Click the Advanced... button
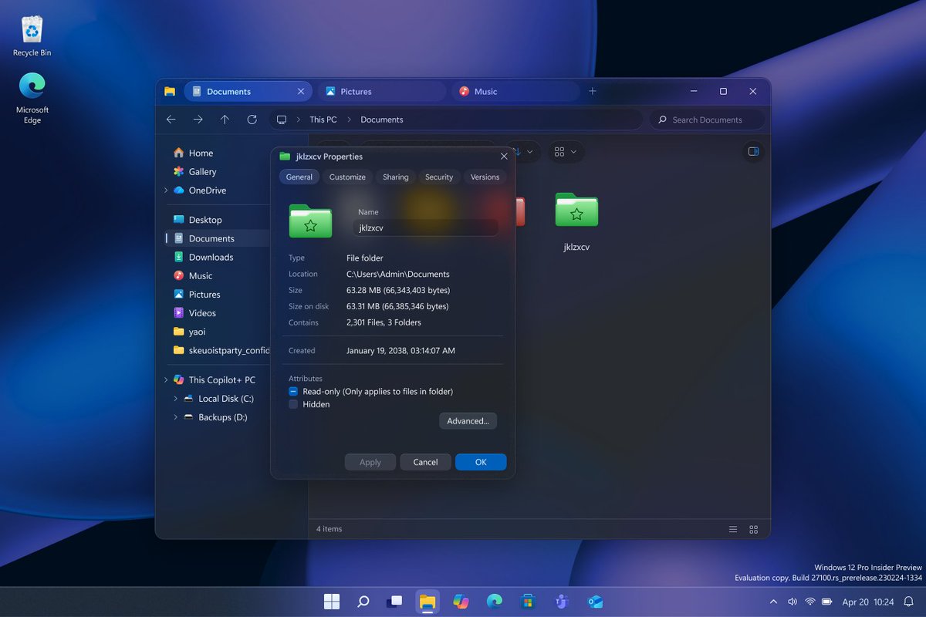926x617 pixels. pos(468,421)
